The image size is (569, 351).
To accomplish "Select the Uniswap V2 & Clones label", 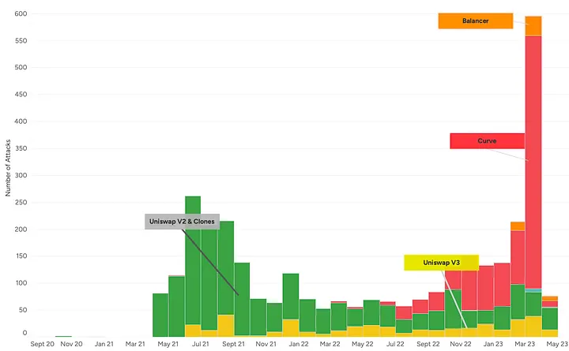I will click(181, 222).
